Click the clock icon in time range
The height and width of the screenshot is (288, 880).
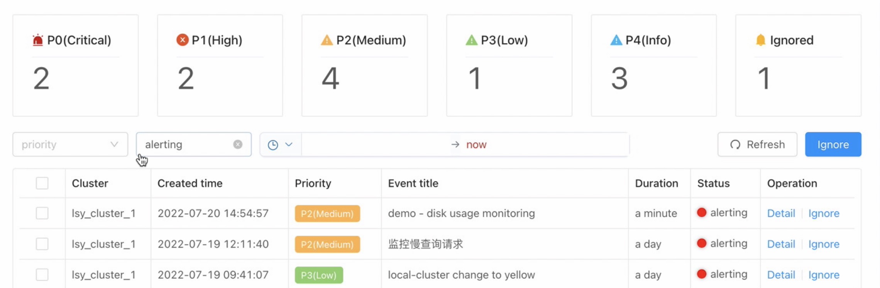[x=273, y=145]
